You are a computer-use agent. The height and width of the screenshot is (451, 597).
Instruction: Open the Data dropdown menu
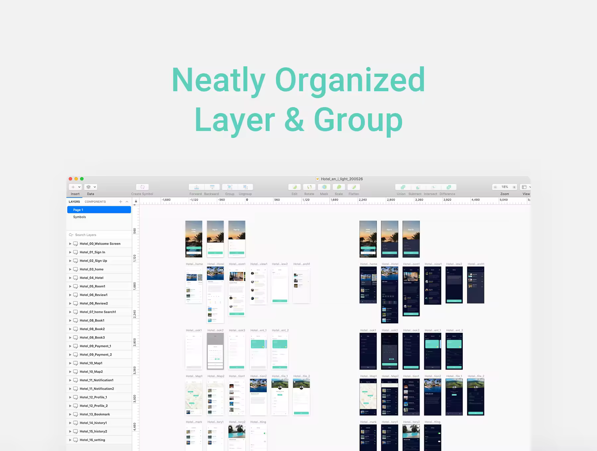(x=90, y=187)
